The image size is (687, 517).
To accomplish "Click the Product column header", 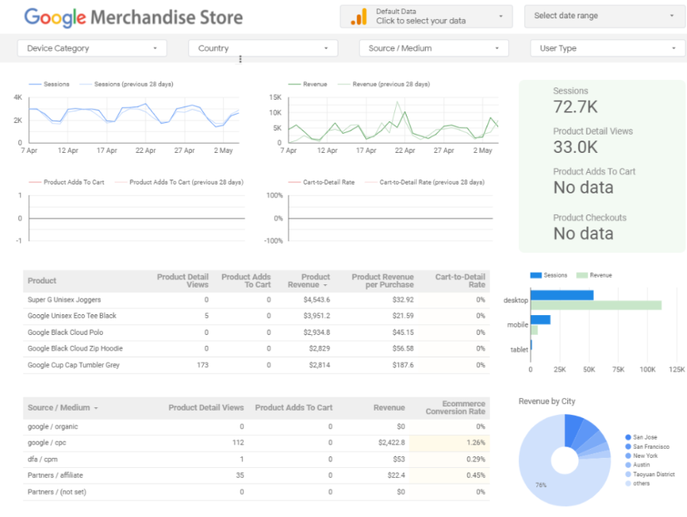I will point(42,281).
